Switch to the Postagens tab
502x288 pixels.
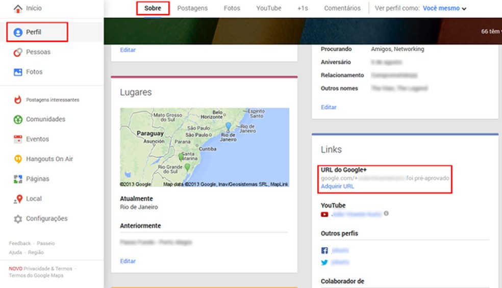pyautogui.click(x=192, y=8)
